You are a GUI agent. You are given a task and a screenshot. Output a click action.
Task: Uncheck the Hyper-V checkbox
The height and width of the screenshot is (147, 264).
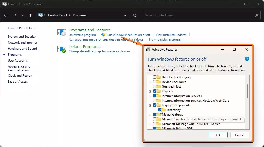pos(155,91)
